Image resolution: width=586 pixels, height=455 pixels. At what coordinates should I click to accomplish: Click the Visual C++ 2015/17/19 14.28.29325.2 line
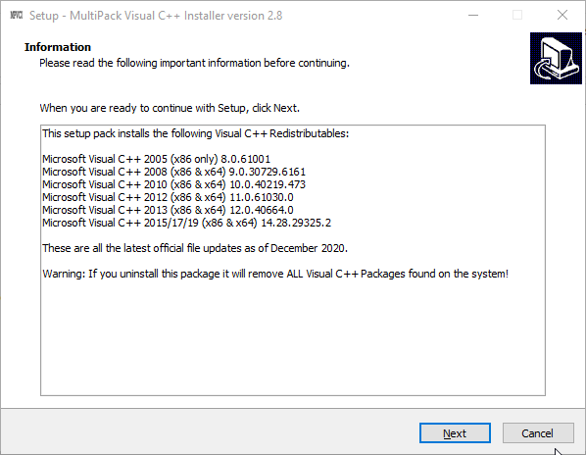point(186,223)
